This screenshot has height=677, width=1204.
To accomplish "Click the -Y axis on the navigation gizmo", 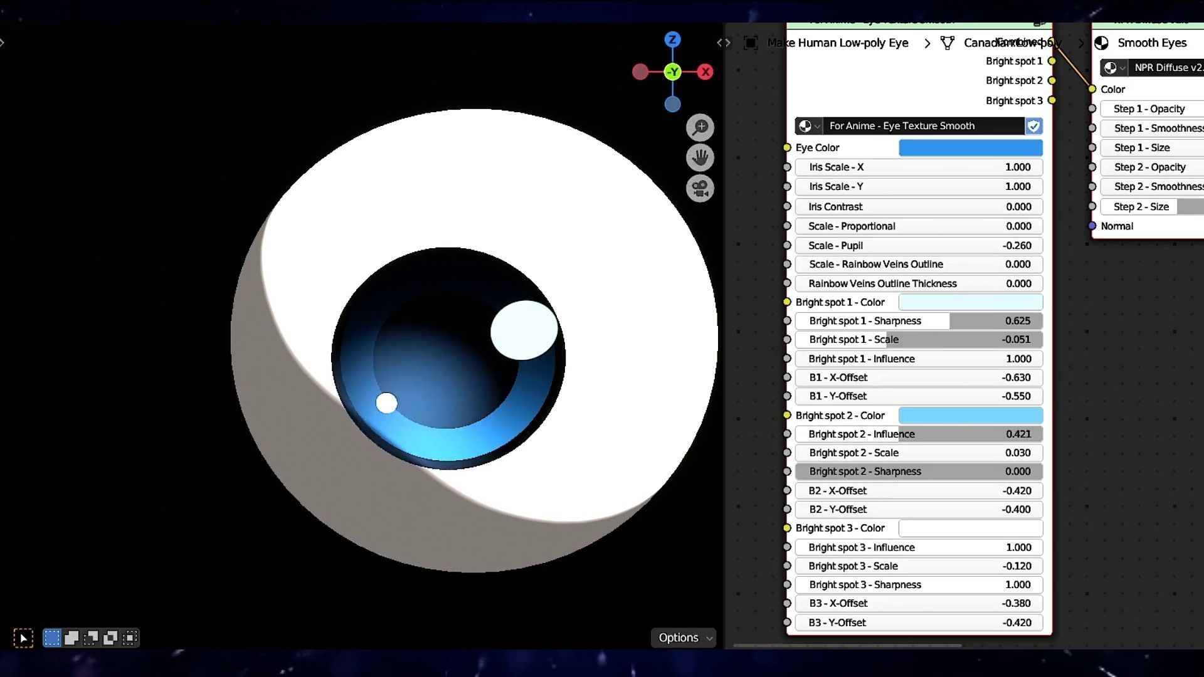I will (x=672, y=72).
